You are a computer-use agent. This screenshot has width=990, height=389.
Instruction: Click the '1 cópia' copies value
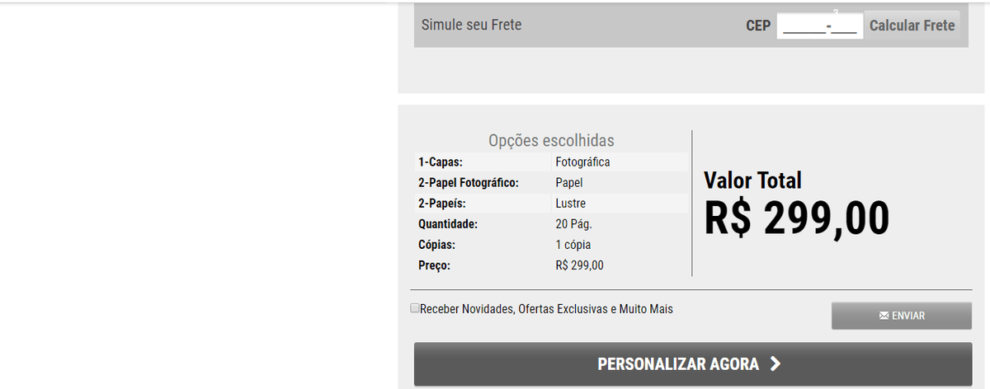[x=573, y=245]
